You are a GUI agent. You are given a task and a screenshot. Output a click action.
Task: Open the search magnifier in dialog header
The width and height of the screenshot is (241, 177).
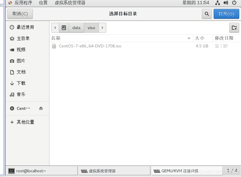point(207,14)
